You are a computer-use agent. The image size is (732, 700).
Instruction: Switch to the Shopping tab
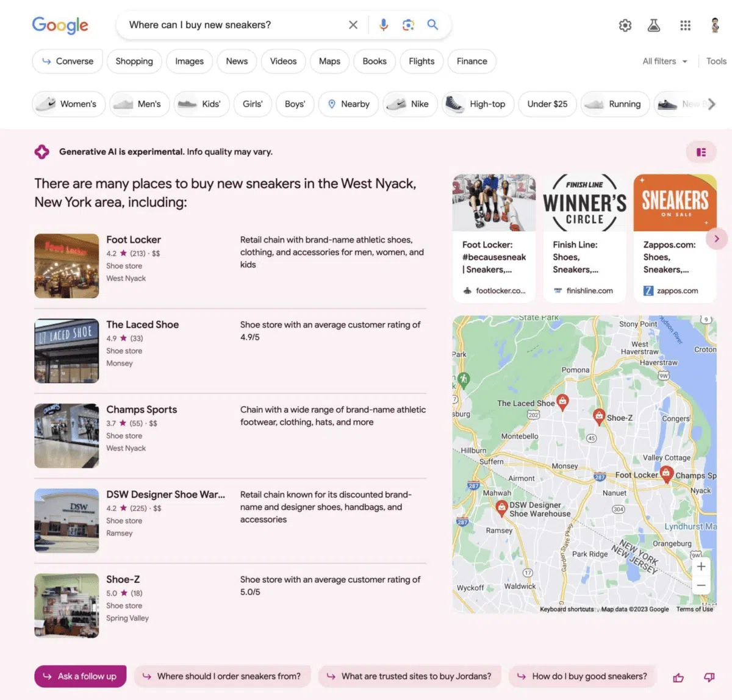(x=134, y=61)
